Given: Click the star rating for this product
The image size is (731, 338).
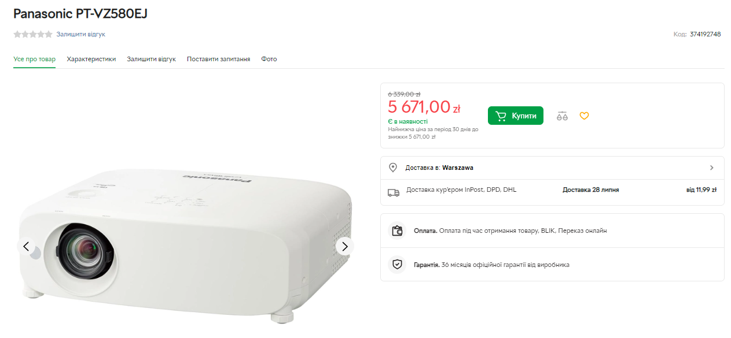Looking at the screenshot, I should (x=33, y=35).
